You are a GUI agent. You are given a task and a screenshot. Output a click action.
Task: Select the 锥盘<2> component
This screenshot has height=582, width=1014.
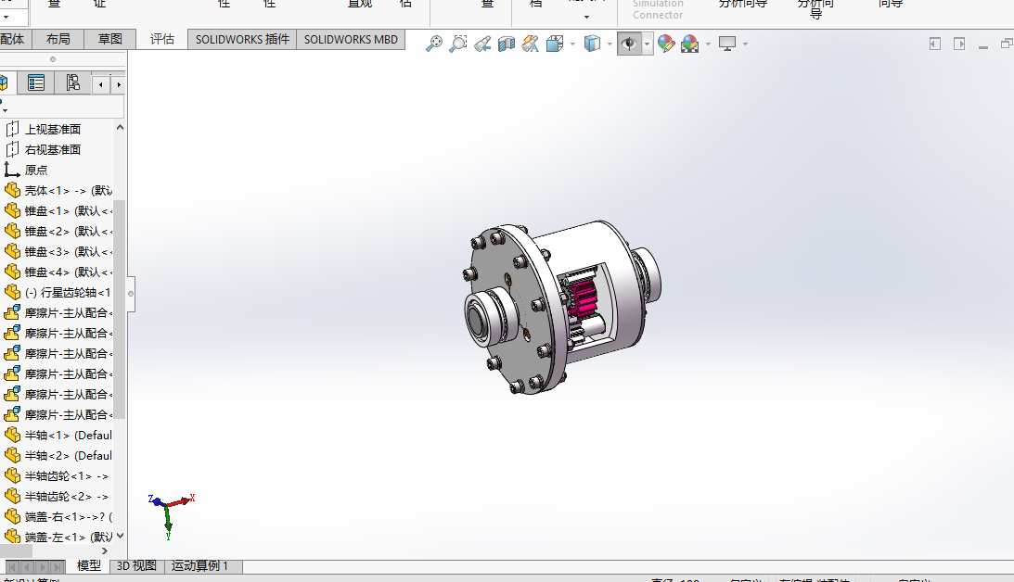pos(68,232)
